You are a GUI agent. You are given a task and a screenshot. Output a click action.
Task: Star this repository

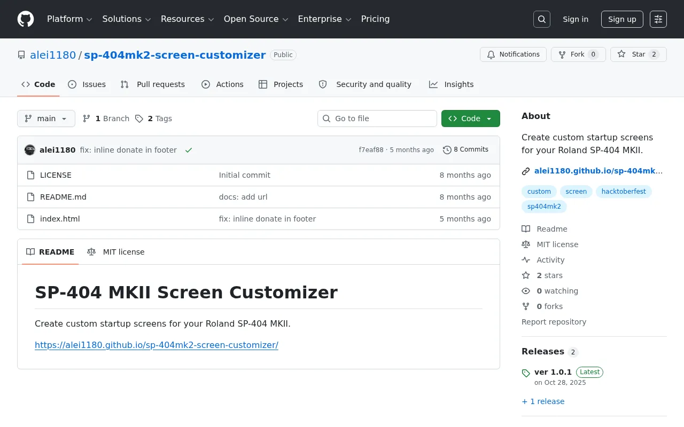[639, 54]
